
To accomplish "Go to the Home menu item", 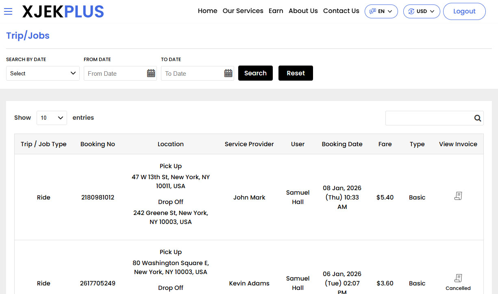I will 207,11.
